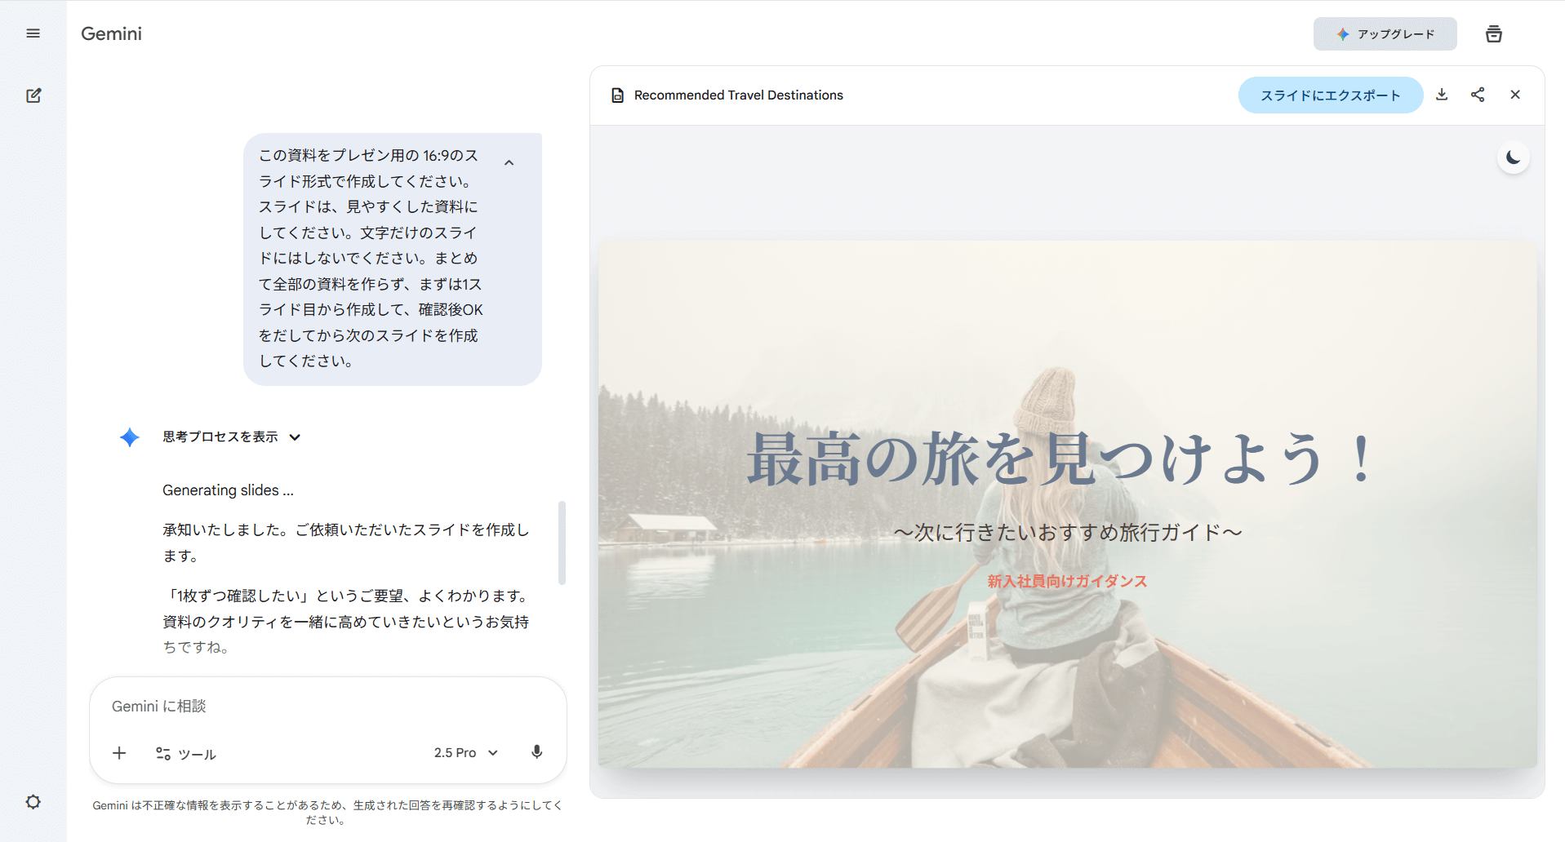Expand 思考プロセスを表示 section
This screenshot has width=1565, height=842.
click(x=232, y=437)
